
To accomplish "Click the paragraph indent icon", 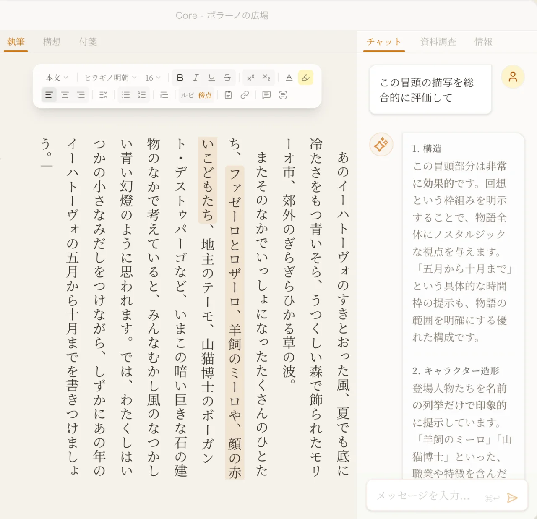I will coord(164,95).
